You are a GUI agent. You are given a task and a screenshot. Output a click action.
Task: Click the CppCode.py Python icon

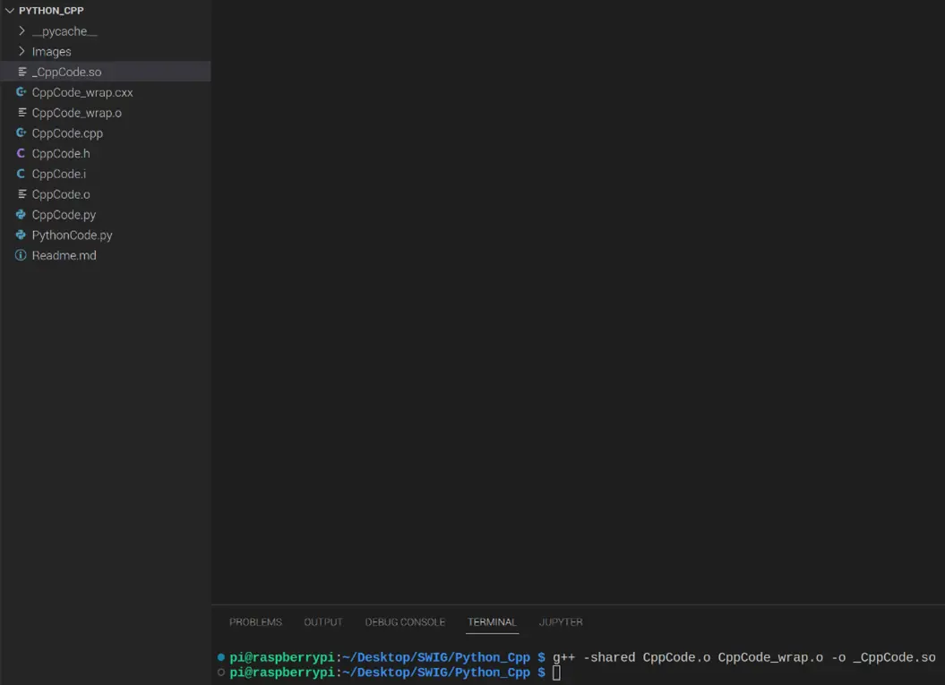click(21, 215)
